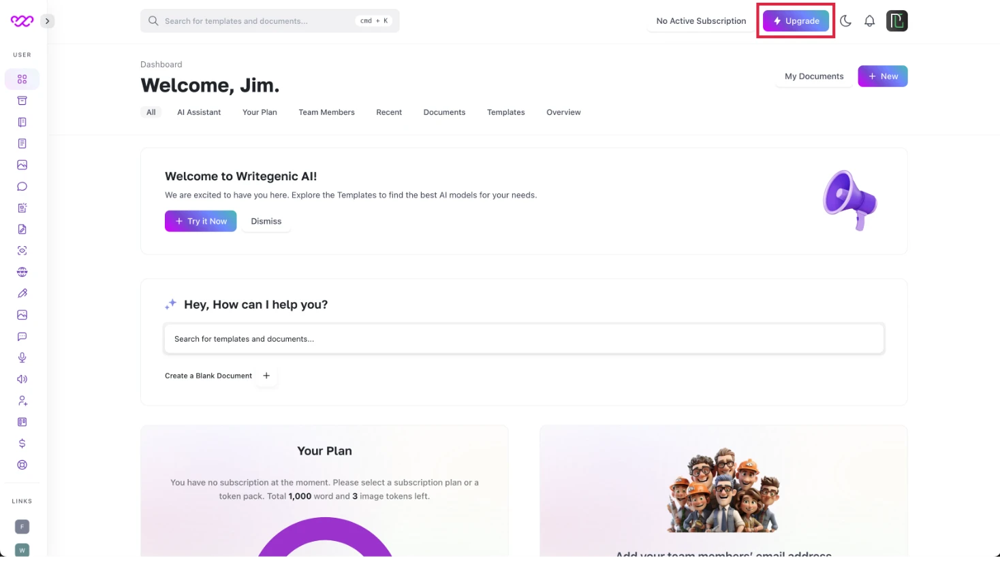
Task: Dismiss the Writegenic welcome banner
Action: tap(266, 221)
